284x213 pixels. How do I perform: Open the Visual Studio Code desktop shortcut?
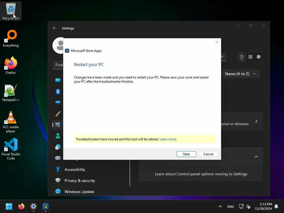pyautogui.click(x=11, y=149)
